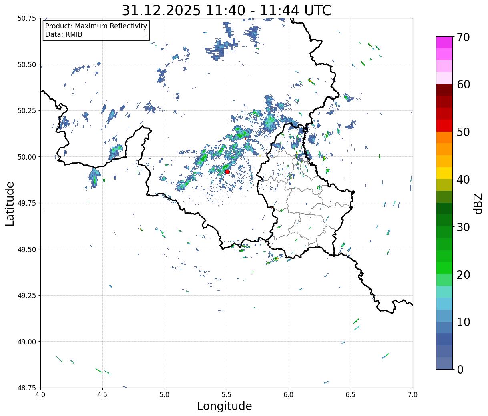Click the Latitude axis label

[x=10, y=203]
